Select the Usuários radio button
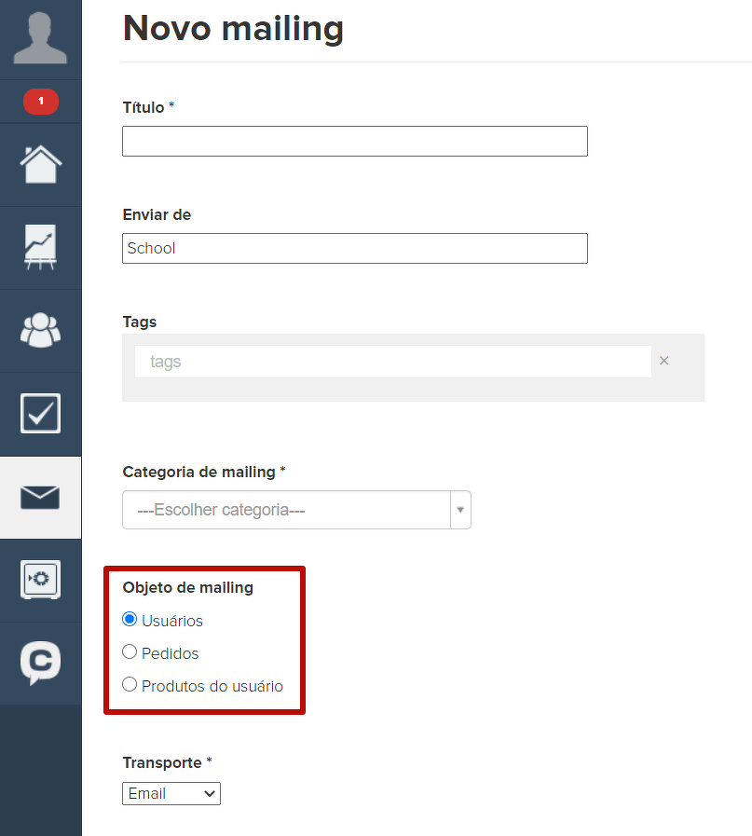This screenshot has height=836, width=752. [x=130, y=620]
